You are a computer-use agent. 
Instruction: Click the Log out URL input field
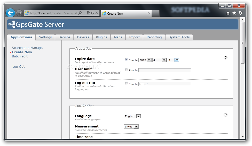coord(164,84)
